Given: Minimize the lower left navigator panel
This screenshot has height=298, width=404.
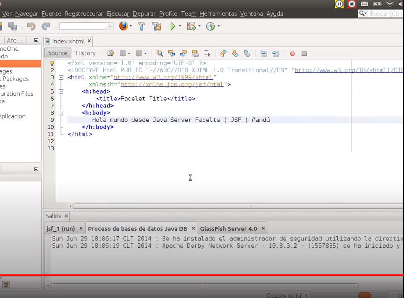Looking at the screenshot, I should 36,169.
